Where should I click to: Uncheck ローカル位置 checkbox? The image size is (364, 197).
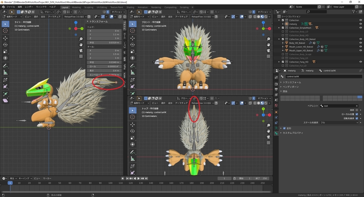[x=357, y=114]
